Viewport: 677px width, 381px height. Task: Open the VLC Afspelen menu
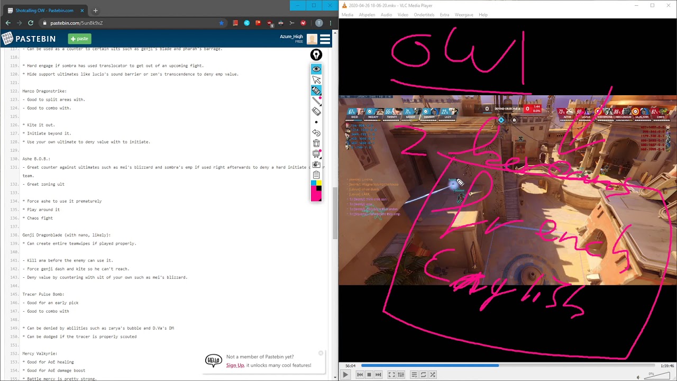367,15
